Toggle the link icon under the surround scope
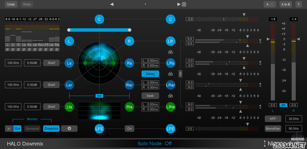Viewport: 307px width, 149px height. 99,96
